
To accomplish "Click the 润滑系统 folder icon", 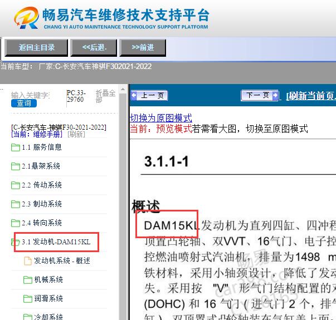I will (x=28, y=298).
